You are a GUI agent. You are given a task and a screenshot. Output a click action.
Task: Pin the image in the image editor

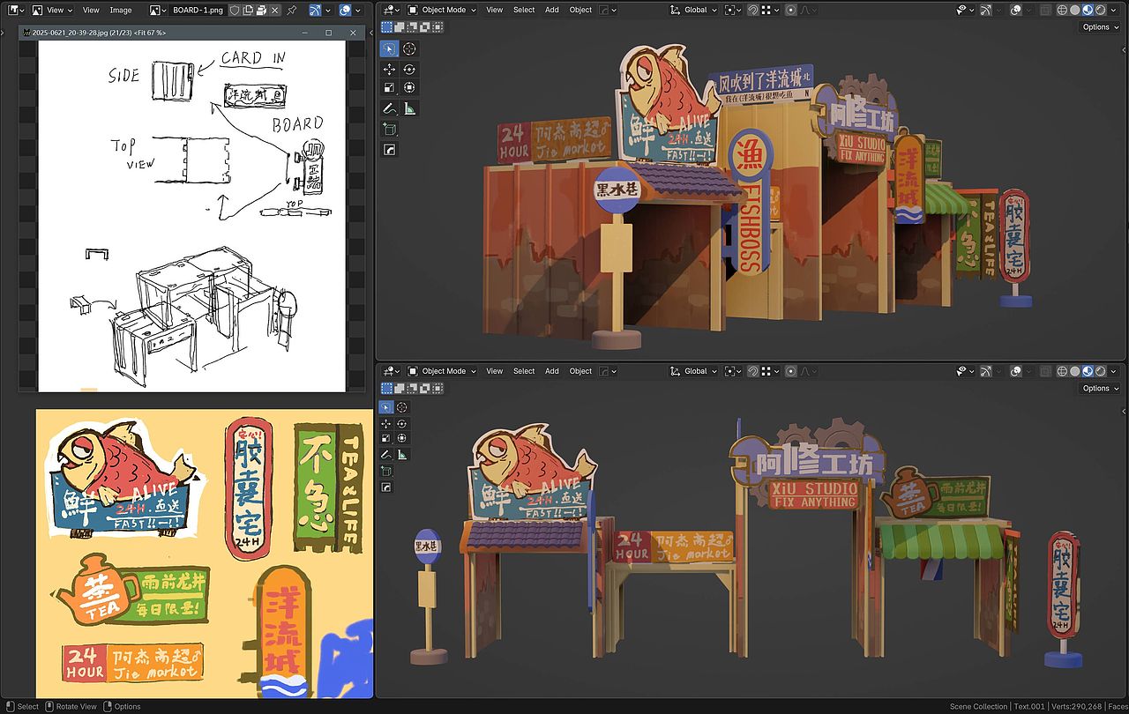[292, 10]
